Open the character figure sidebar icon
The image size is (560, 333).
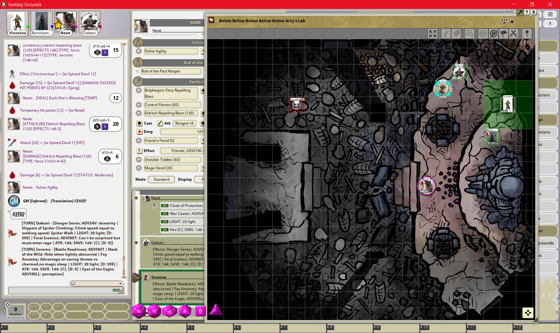coord(550,23)
